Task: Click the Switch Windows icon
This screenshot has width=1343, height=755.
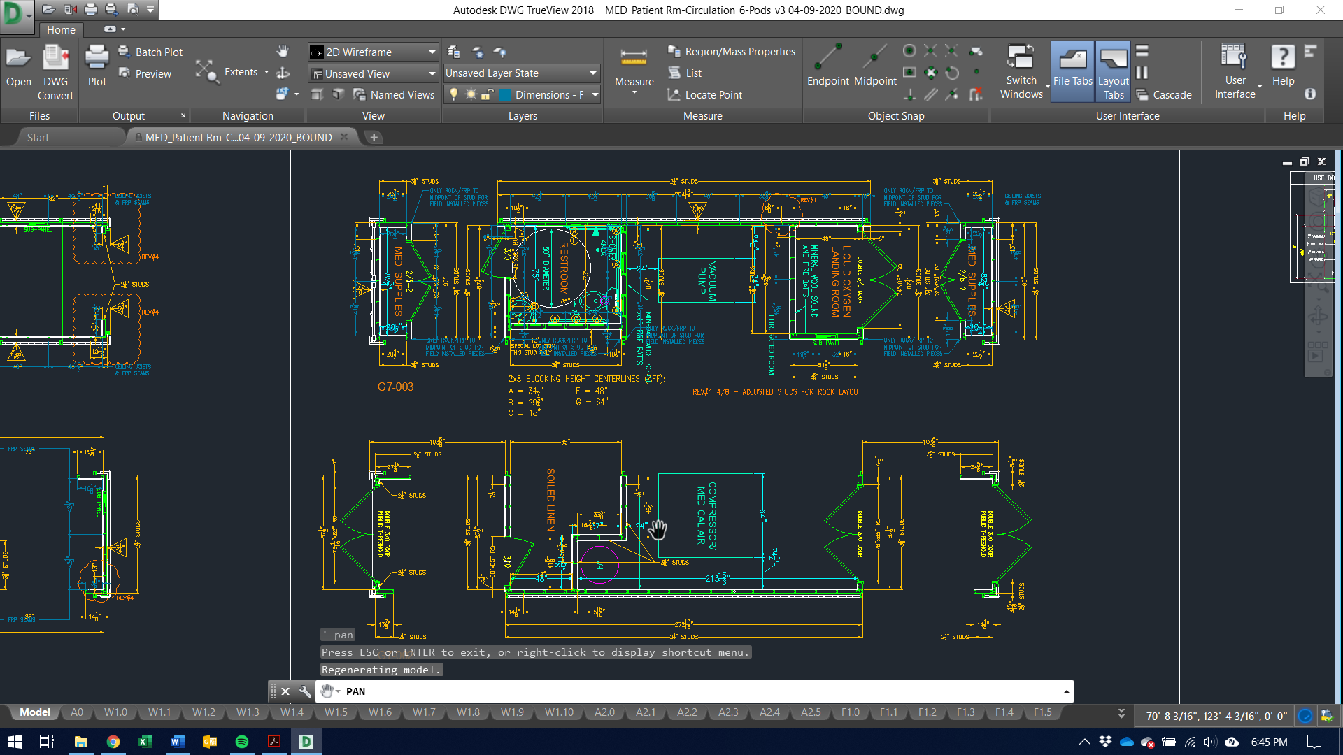Action: pos(1021,64)
